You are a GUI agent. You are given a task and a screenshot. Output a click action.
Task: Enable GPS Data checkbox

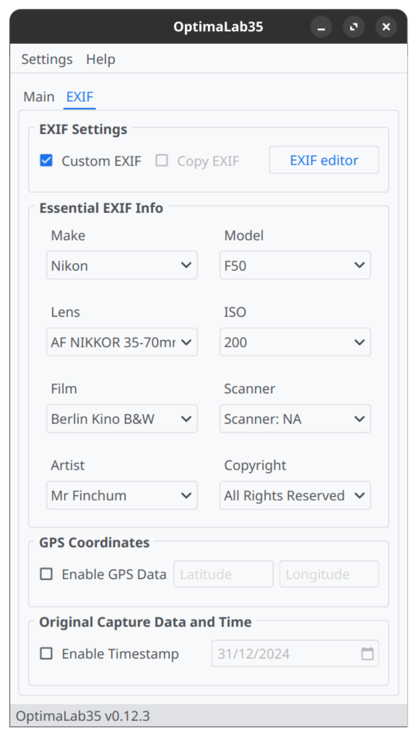click(x=46, y=574)
